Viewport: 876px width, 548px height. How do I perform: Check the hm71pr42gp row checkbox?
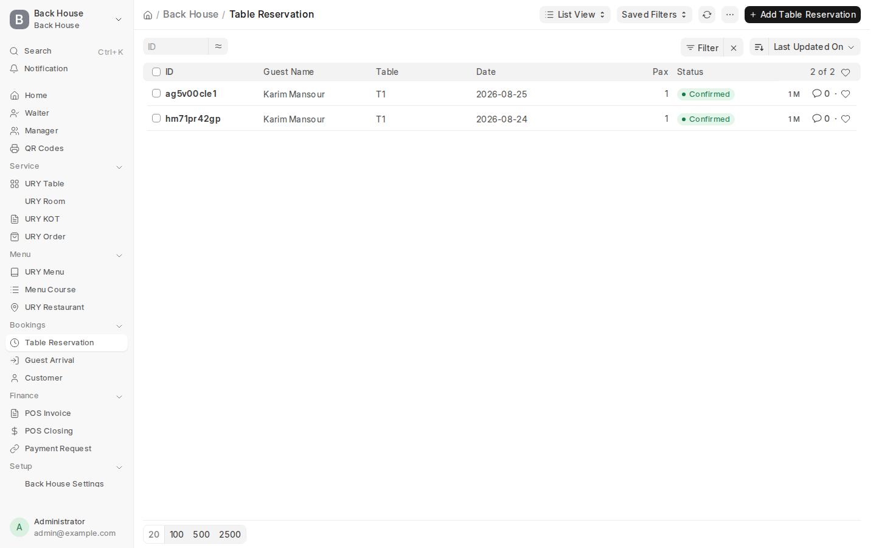click(x=156, y=118)
